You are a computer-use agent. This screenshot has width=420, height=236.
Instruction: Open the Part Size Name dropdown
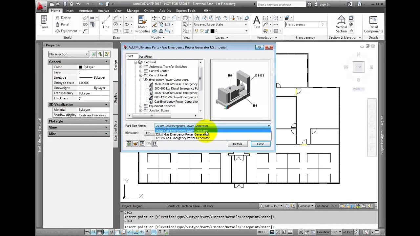213,126
